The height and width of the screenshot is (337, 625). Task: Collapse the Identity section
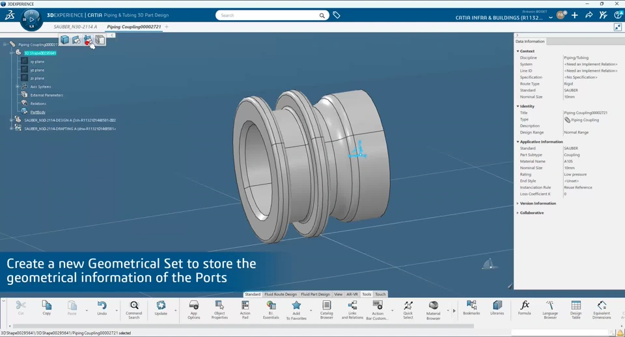[x=518, y=106]
